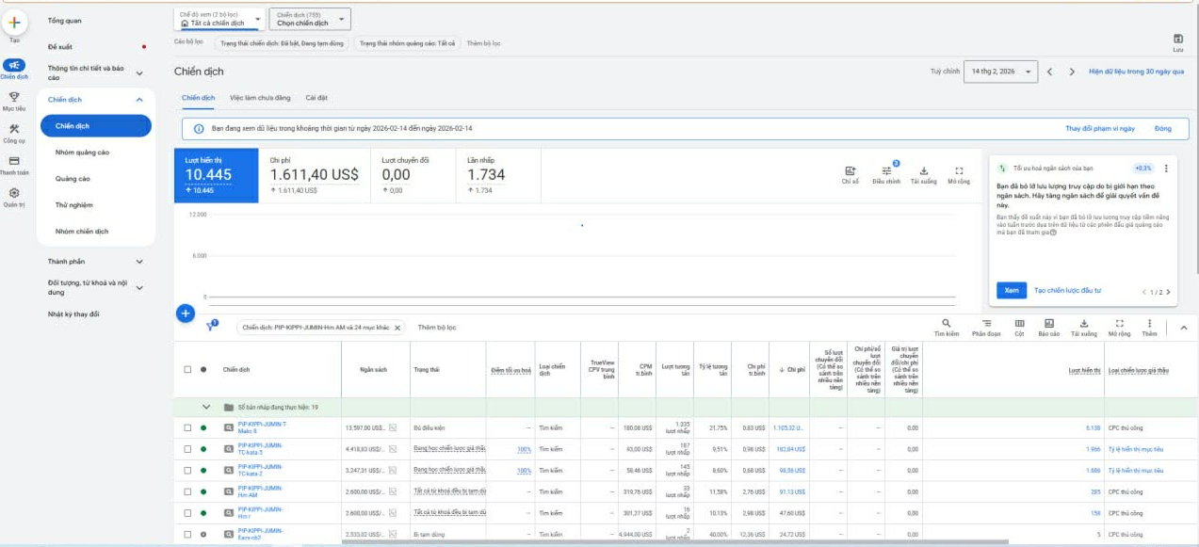This screenshot has height=547, width=1199.
Task: Open Đề xuất in the sidebar
Action: [x=60, y=46]
